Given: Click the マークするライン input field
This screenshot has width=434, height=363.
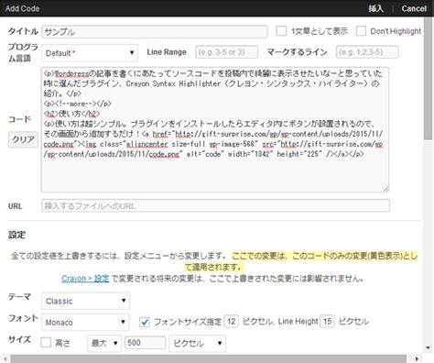Looking at the screenshot, I should click(367, 52).
